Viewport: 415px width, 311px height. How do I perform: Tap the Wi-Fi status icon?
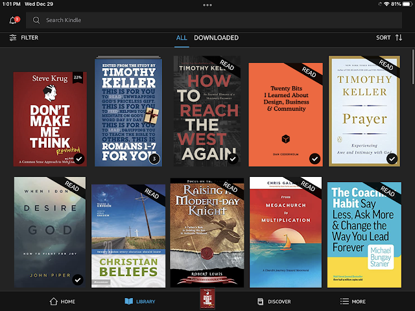click(386, 4)
